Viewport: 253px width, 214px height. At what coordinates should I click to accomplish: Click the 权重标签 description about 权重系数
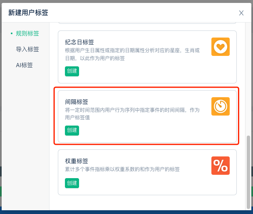(122, 169)
